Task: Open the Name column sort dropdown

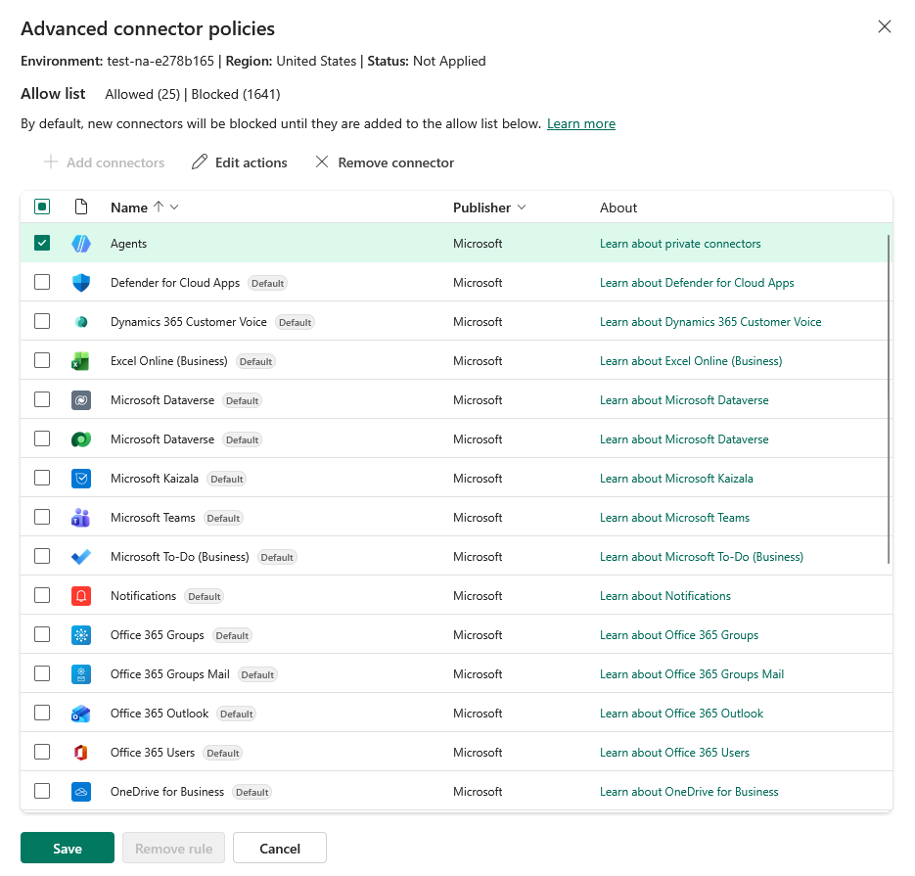Action: click(174, 207)
